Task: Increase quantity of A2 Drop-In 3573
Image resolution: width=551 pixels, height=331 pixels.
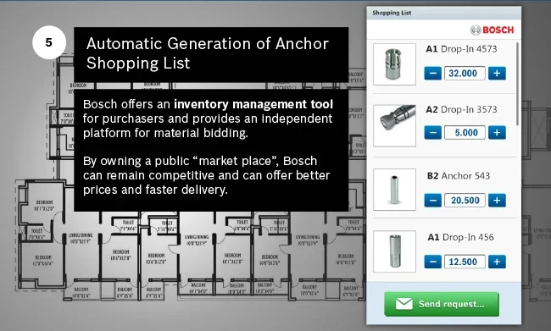Action: pos(497,133)
